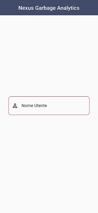Tap the word Analytics in header

[68, 8]
